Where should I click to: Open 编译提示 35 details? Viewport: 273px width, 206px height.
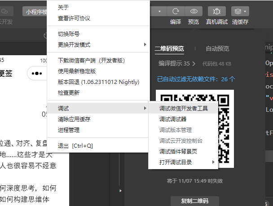(x=177, y=63)
